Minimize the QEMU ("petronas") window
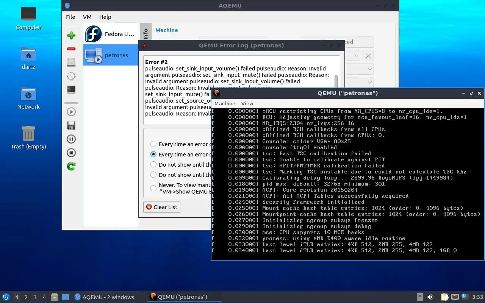The width and height of the screenshot is (485, 303). click(x=463, y=93)
